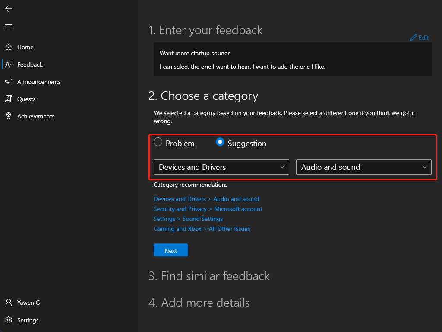Click the Feedback sidebar icon

coord(9,64)
